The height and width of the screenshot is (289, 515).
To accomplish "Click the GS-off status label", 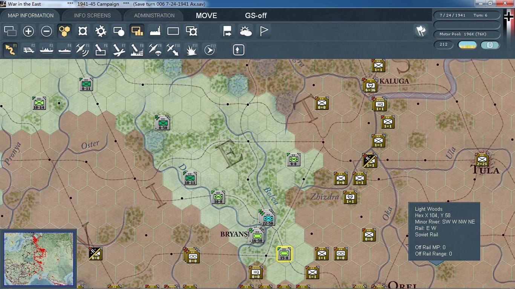I will click(x=256, y=15).
